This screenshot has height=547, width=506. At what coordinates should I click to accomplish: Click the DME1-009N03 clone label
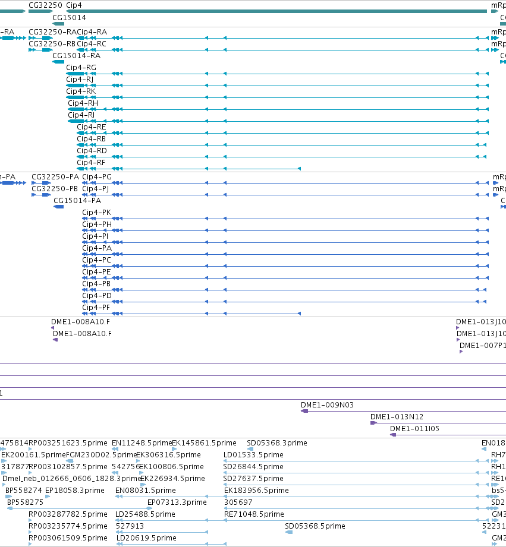point(327,405)
